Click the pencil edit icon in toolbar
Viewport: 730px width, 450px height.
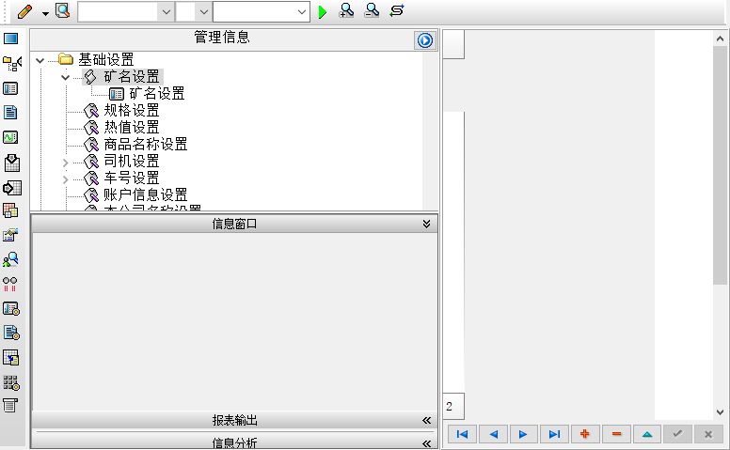[x=24, y=11]
